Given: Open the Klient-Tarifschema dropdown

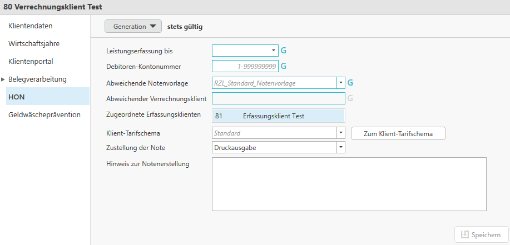Looking at the screenshot, I should pos(340,133).
